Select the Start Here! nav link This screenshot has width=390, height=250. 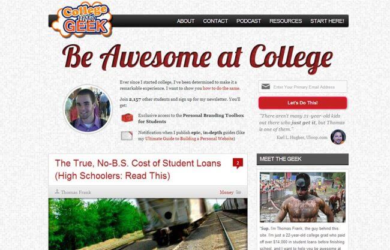327,21
